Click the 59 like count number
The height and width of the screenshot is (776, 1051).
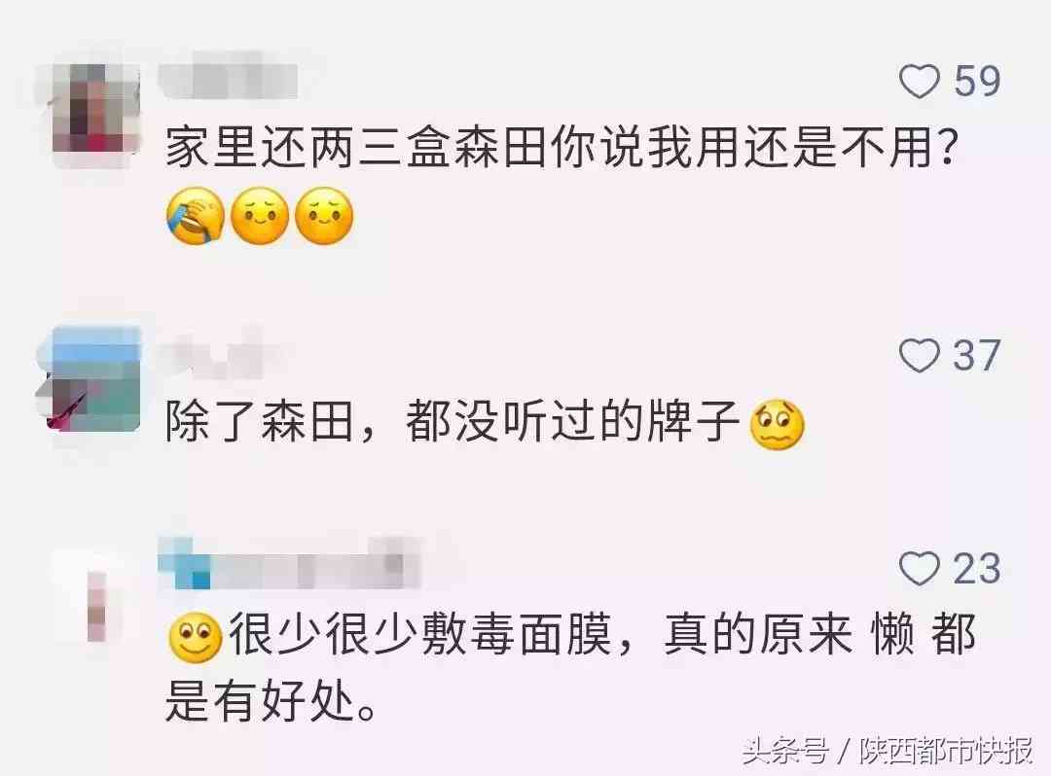pos(977,81)
